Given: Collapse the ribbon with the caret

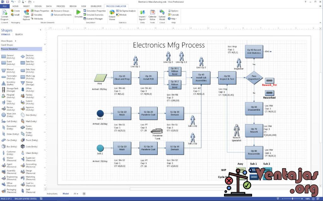Looking at the screenshot, I should [320, 23].
